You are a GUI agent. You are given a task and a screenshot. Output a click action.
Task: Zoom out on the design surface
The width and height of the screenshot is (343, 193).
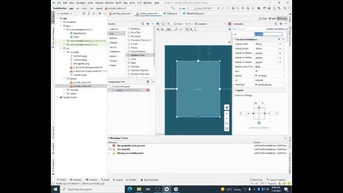(x=227, y=118)
